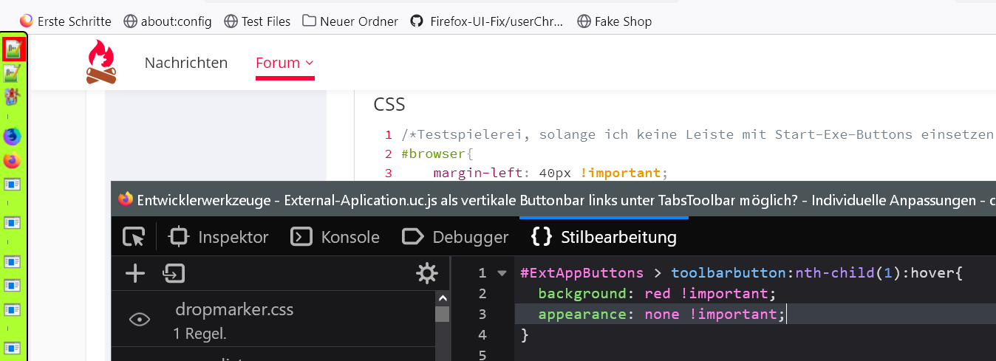This screenshot has width=996, height=361.
Task: Click the stylesheet list scrollbar thumb
Action: (x=442, y=314)
